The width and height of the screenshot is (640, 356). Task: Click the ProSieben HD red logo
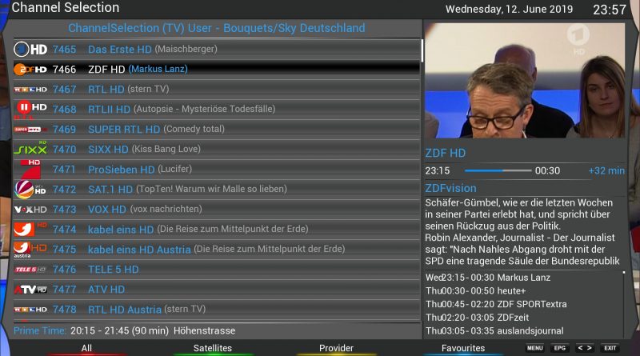tap(30, 169)
